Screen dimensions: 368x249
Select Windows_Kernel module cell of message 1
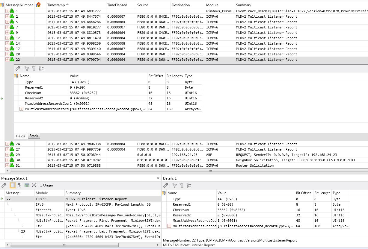[220, 11]
